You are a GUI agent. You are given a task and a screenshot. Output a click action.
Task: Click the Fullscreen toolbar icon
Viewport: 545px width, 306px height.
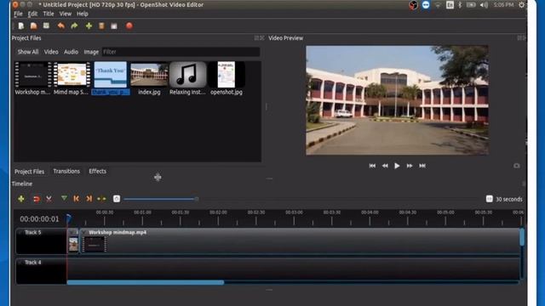point(114,26)
